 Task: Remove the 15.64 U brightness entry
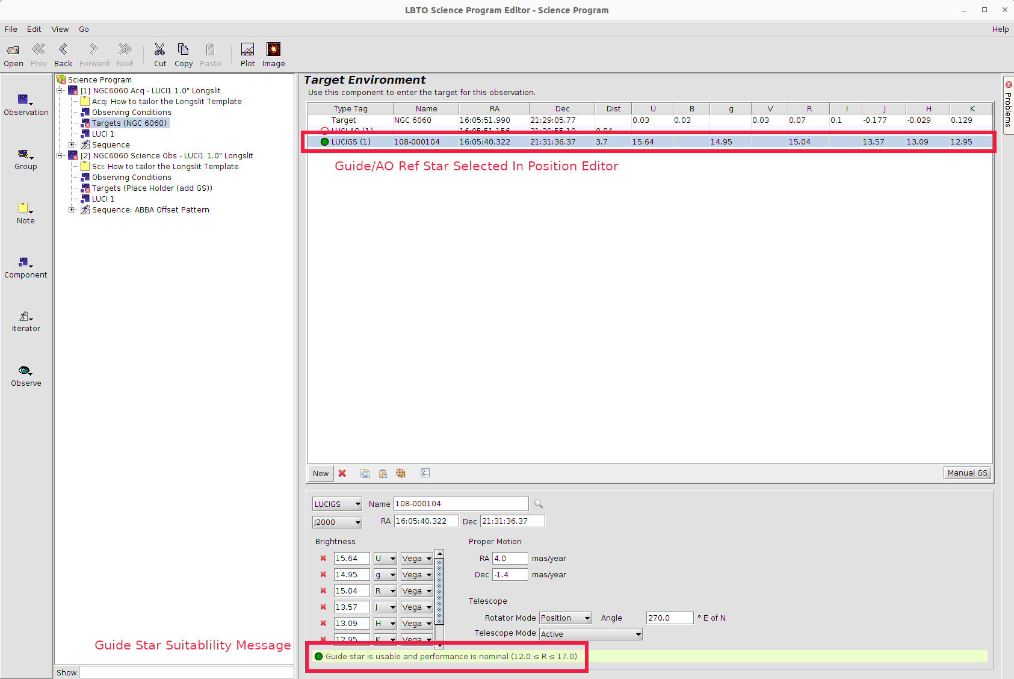coord(323,559)
